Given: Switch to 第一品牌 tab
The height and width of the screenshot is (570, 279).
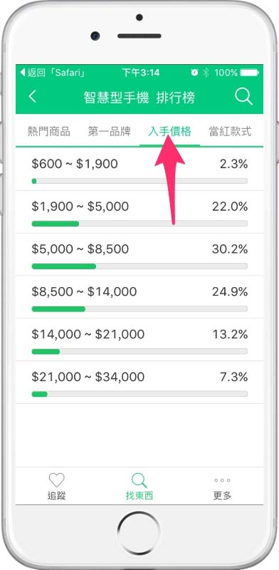Looking at the screenshot, I should pyautogui.click(x=110, y=131).
